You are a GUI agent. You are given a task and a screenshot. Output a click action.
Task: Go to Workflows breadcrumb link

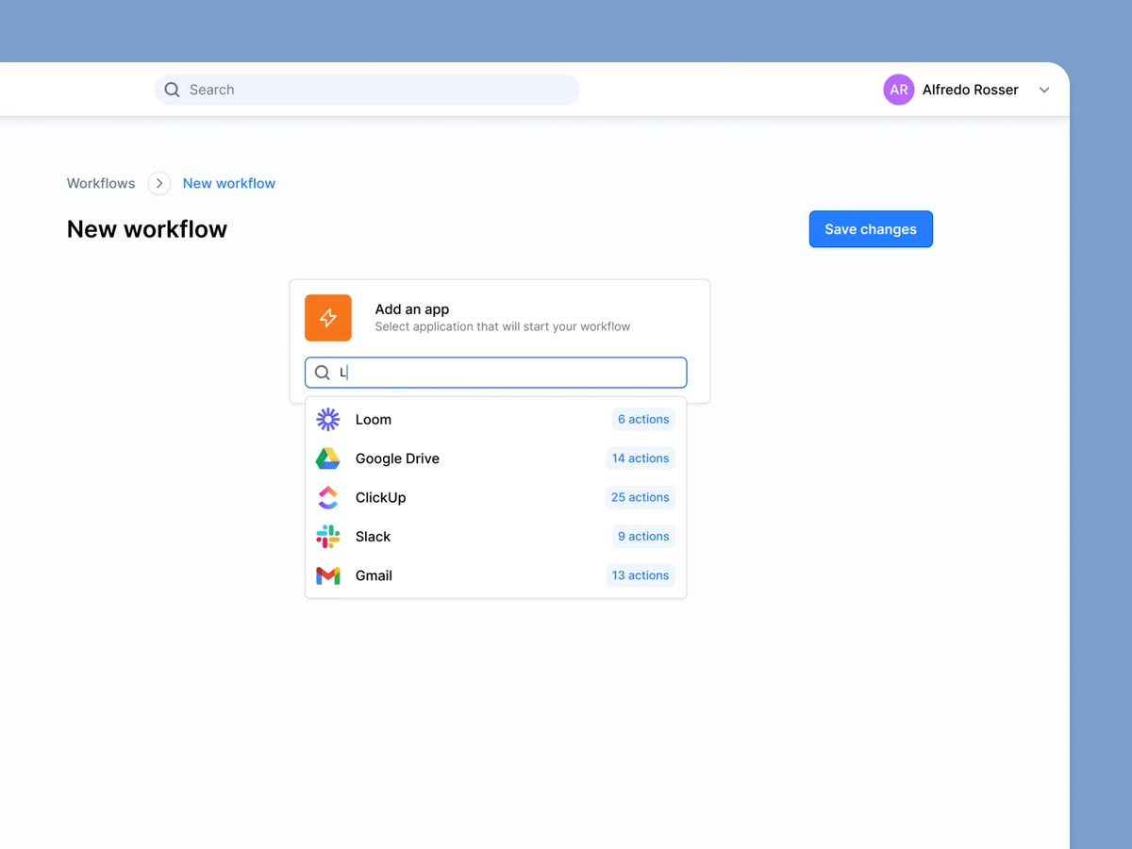pos(101,183)
